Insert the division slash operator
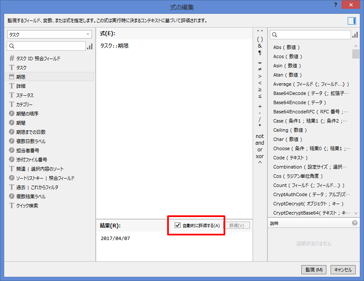364x281 pixels. 260,119
